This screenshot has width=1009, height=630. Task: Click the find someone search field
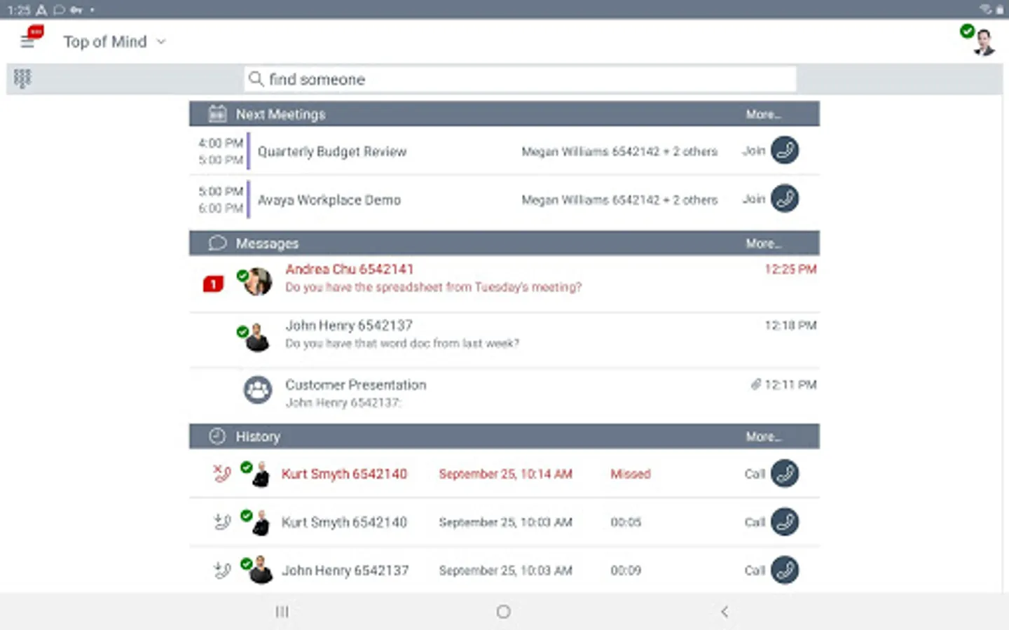(x=521, y=79)
